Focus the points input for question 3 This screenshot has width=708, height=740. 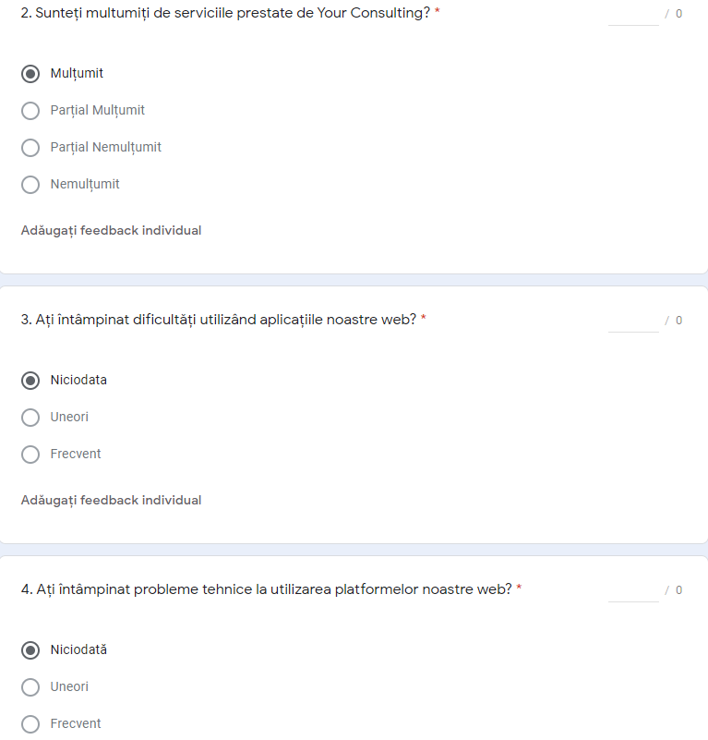(x=633, y=321)
